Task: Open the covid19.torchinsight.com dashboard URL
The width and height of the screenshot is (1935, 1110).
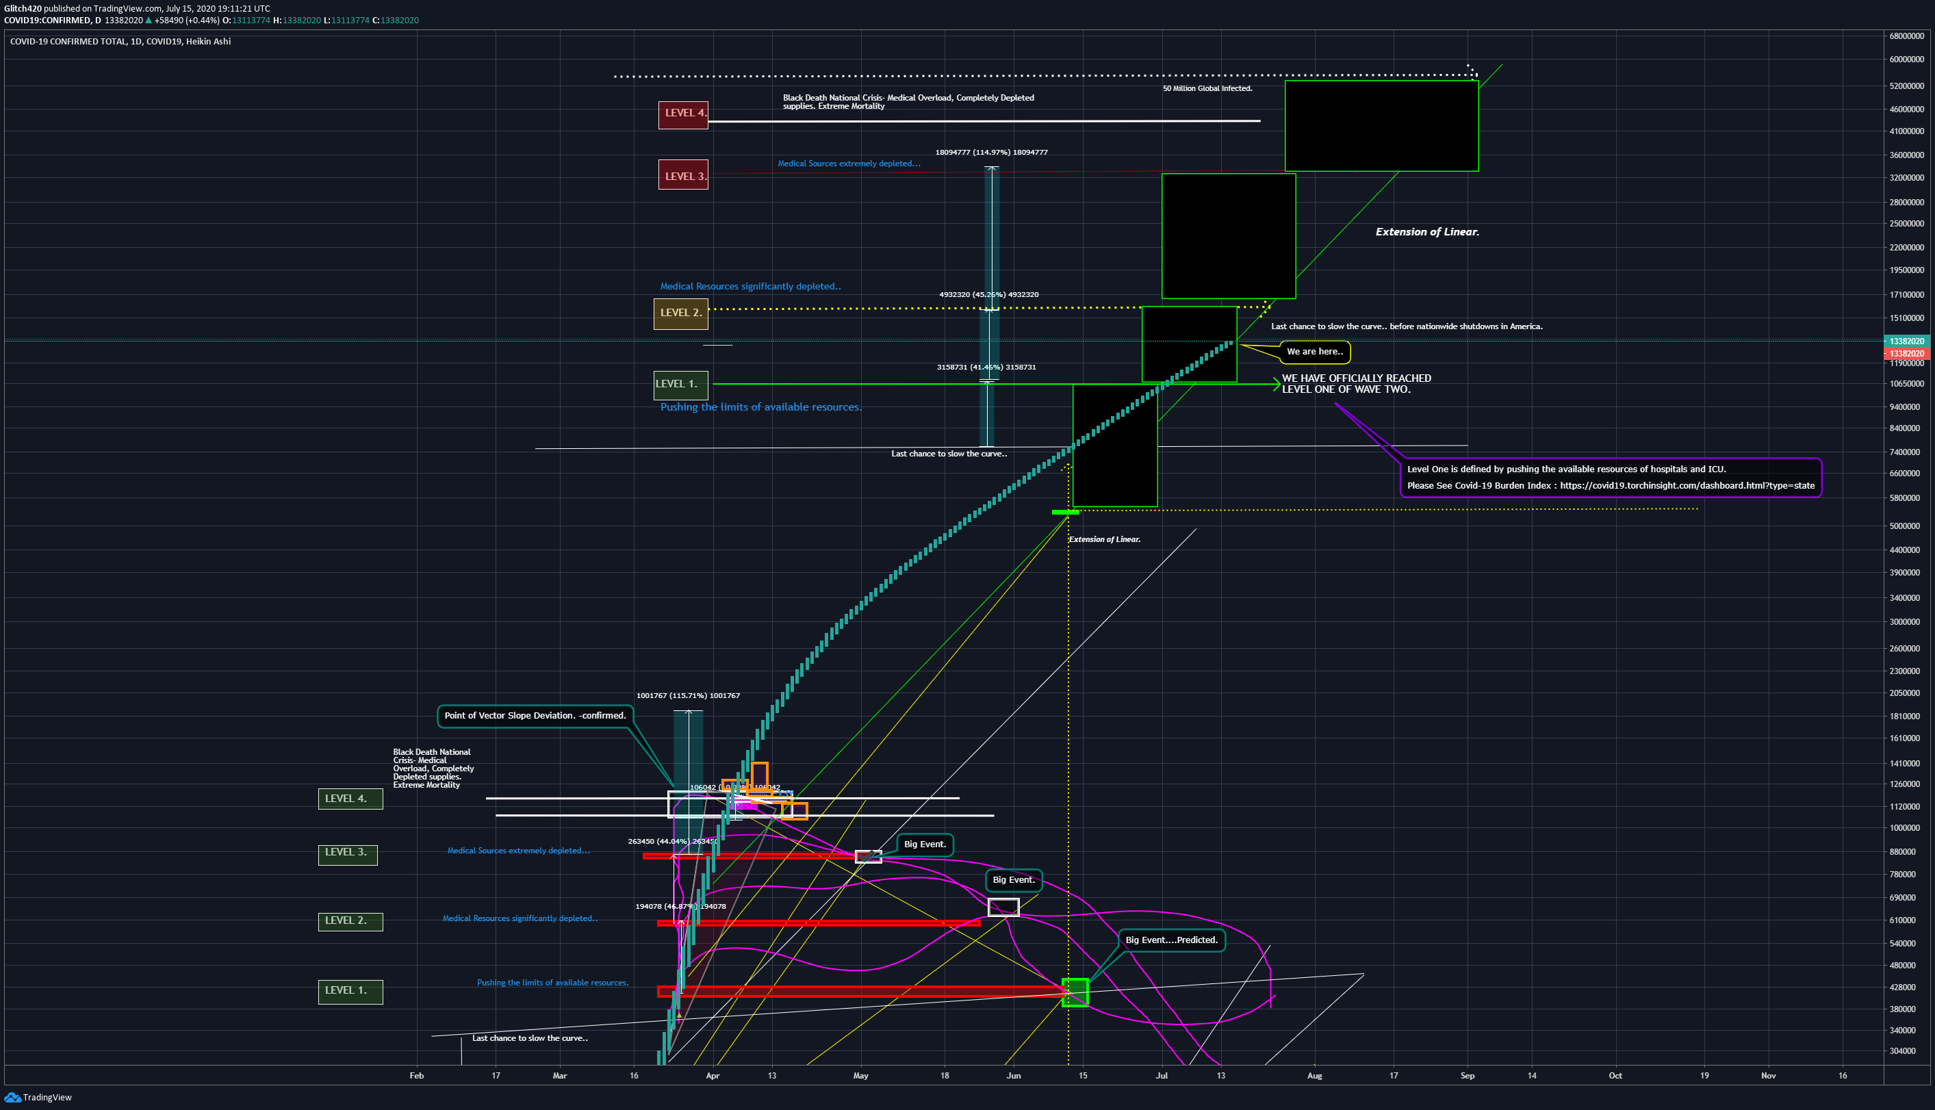Action: tap(1687, 486)
